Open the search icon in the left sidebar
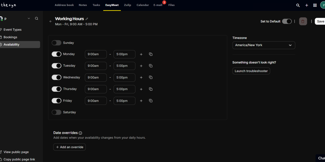Viewport: 325px width, 162px height. (x=37, y=18)
